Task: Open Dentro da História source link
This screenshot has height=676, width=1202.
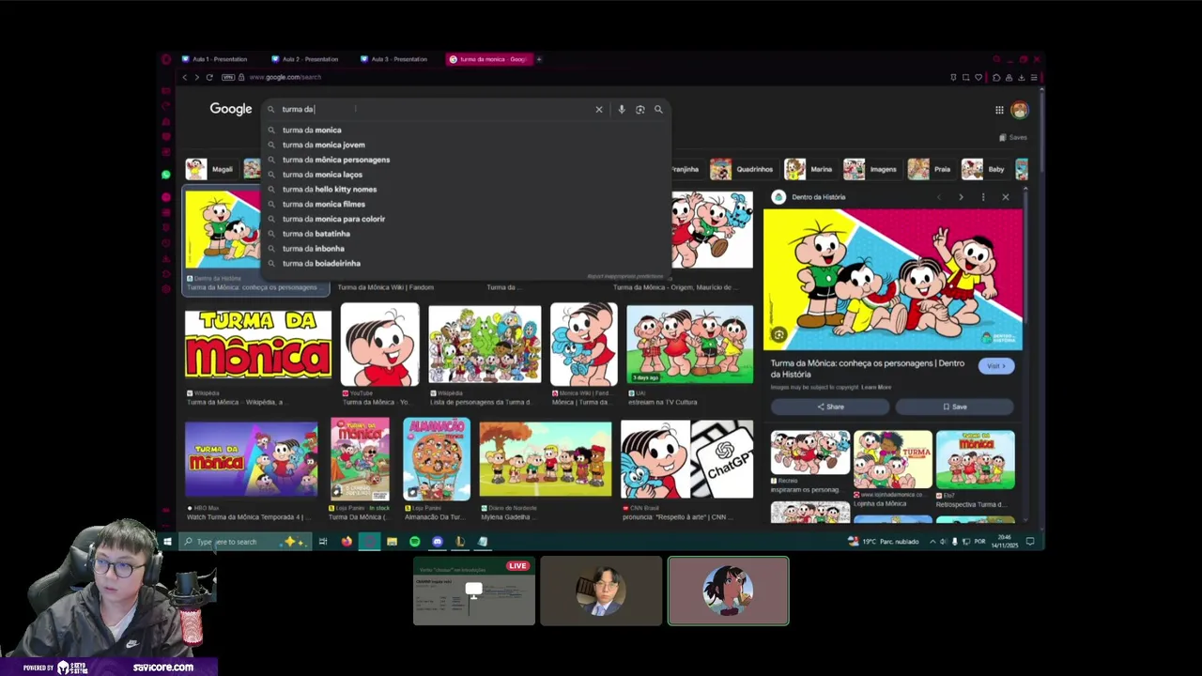Action: [818, 197]
